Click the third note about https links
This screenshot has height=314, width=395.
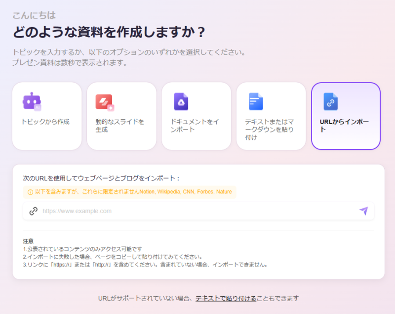coord(145,265)
